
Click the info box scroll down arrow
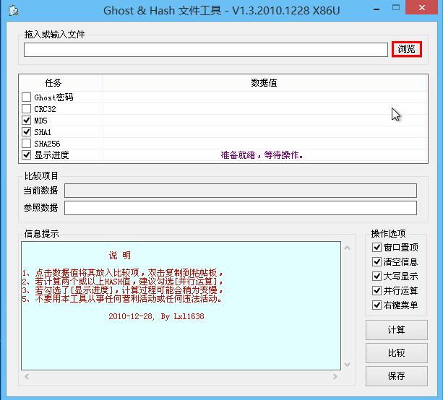[347, 364]
